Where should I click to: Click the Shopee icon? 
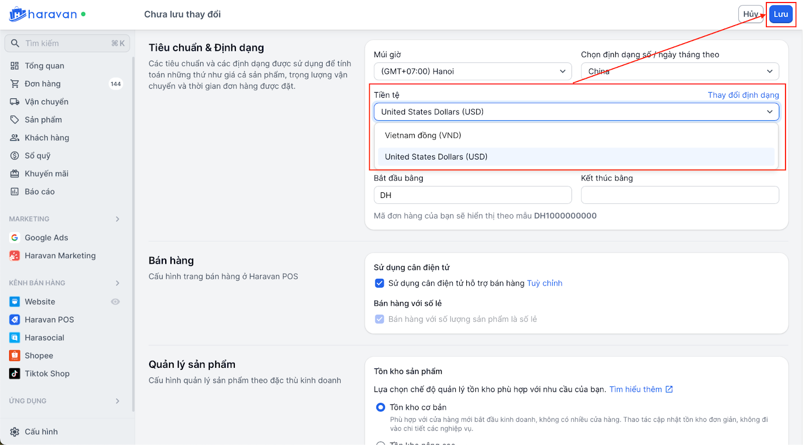click(x=15, y=356)
